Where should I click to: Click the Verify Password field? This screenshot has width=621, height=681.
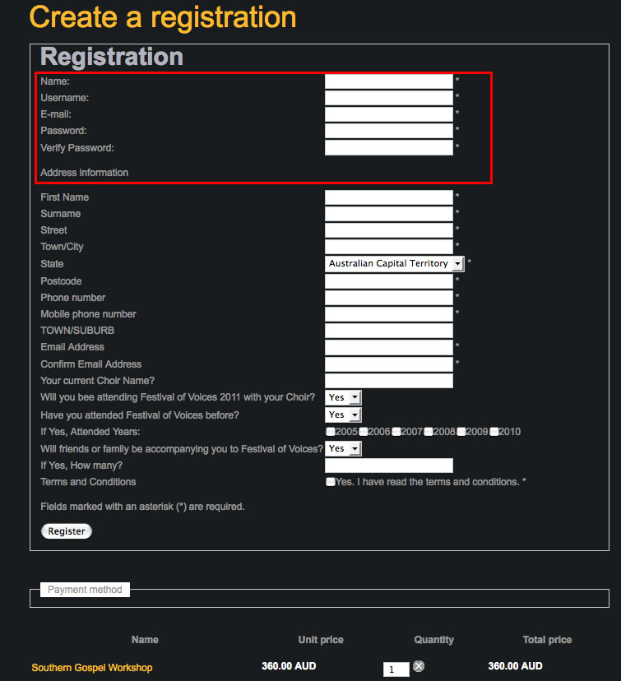click(x=388, y=148)
